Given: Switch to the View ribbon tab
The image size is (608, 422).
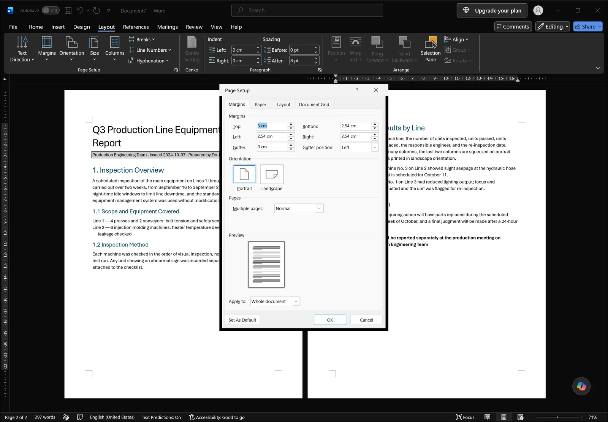Looking at the screenshot, I should (x=217, y=27).
